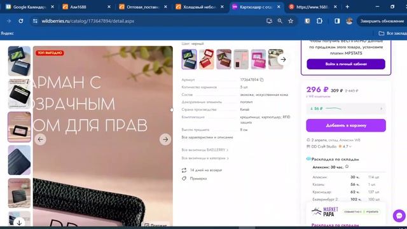
Task: Toggle the browser side panel icon
Action: pos(337,21)
